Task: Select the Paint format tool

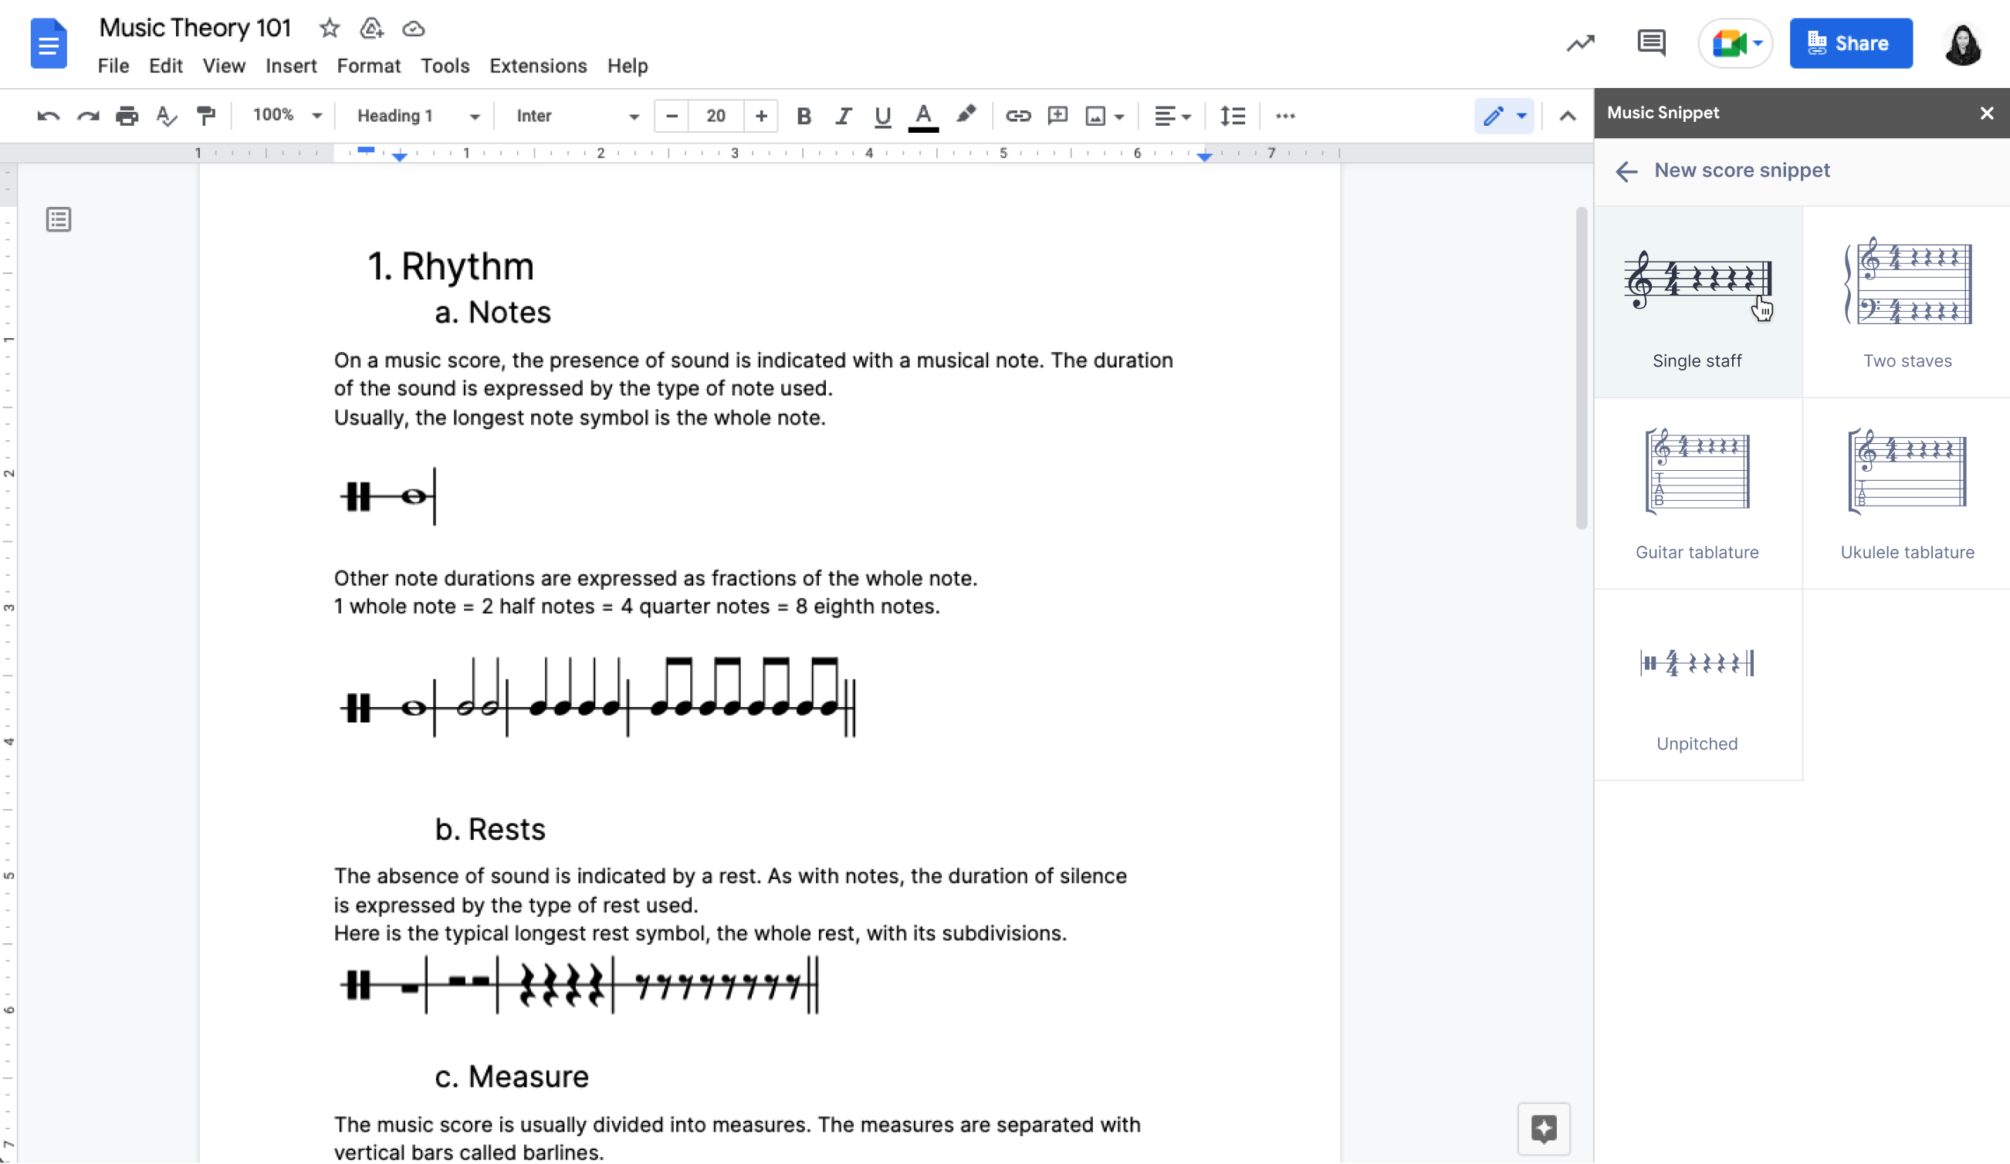Action: (205, 116)
